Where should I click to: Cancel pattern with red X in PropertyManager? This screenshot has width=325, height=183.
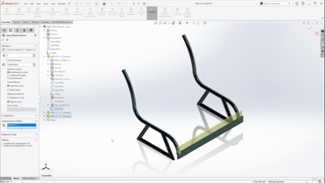click(x=8, y=40)
